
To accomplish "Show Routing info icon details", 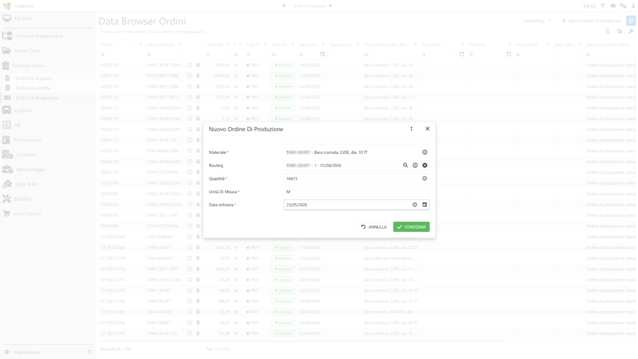I will [415, 165].
